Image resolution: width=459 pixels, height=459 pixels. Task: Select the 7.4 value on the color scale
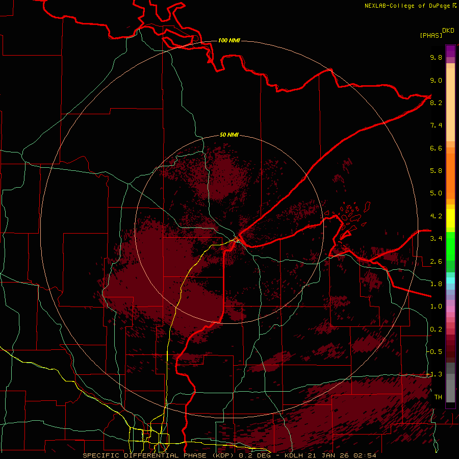coord(436,125)
